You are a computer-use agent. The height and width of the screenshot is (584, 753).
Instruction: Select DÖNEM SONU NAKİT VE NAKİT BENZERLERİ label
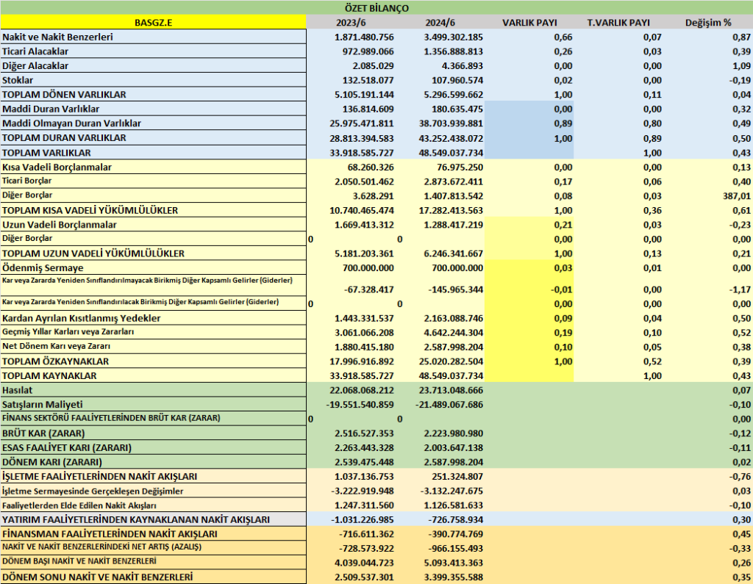click(98, 577)
